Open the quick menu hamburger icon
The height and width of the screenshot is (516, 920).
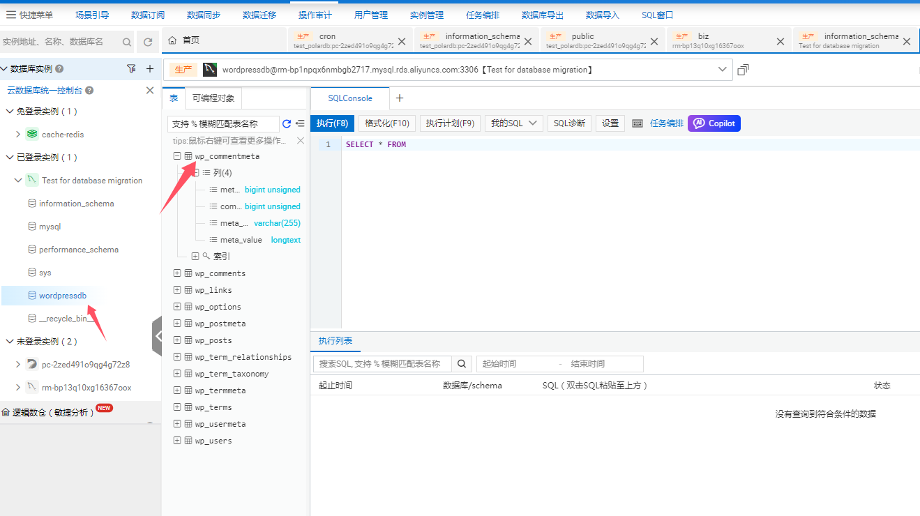pos(10,15)
